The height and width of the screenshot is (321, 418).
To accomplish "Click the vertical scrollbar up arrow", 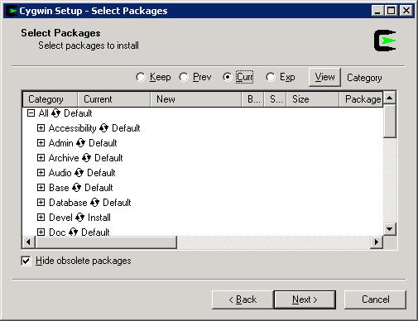I will [x=390, y=98].
